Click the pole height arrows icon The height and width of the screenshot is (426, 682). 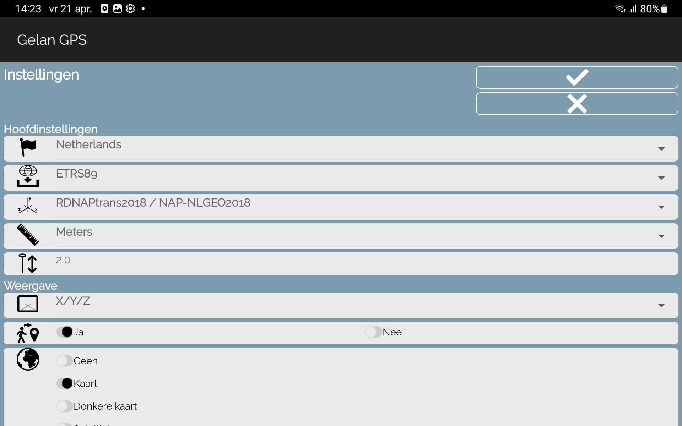click(x=28, y=264)
